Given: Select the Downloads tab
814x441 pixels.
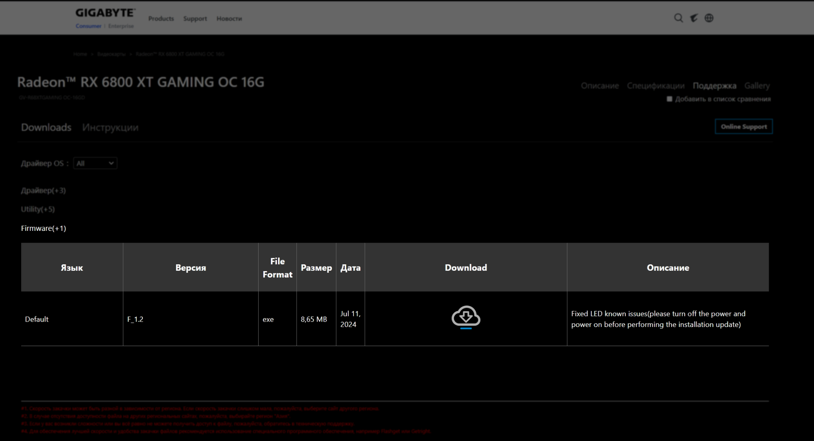Looking at the screenshot, I should coord(46,128).
